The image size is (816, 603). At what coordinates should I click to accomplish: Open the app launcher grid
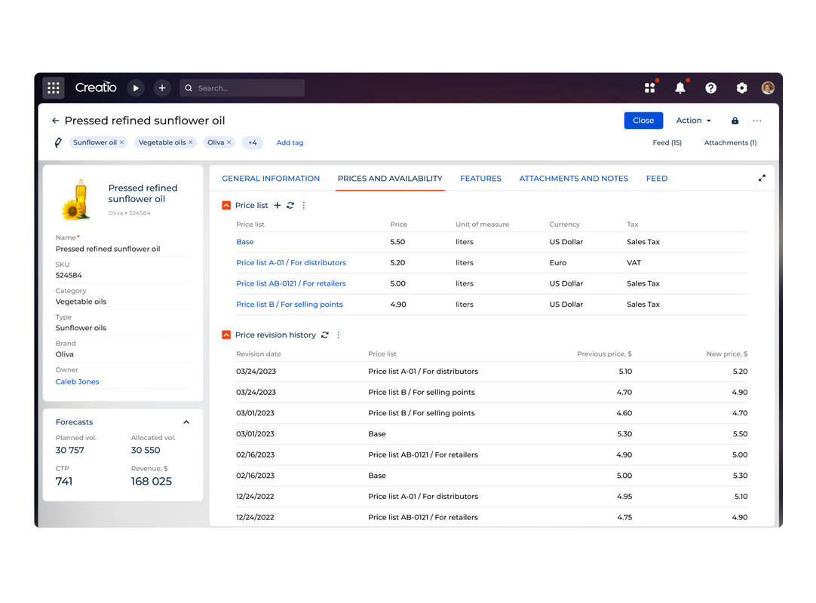click(54, 87)
